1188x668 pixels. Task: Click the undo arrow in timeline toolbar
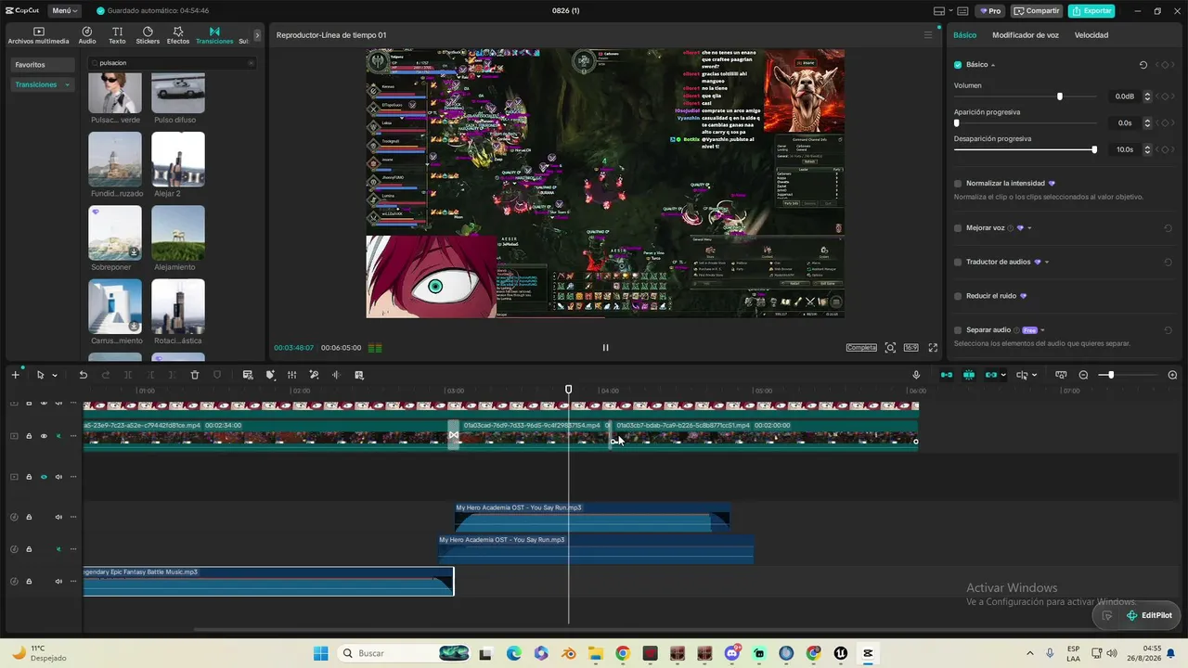click(83, 375)
